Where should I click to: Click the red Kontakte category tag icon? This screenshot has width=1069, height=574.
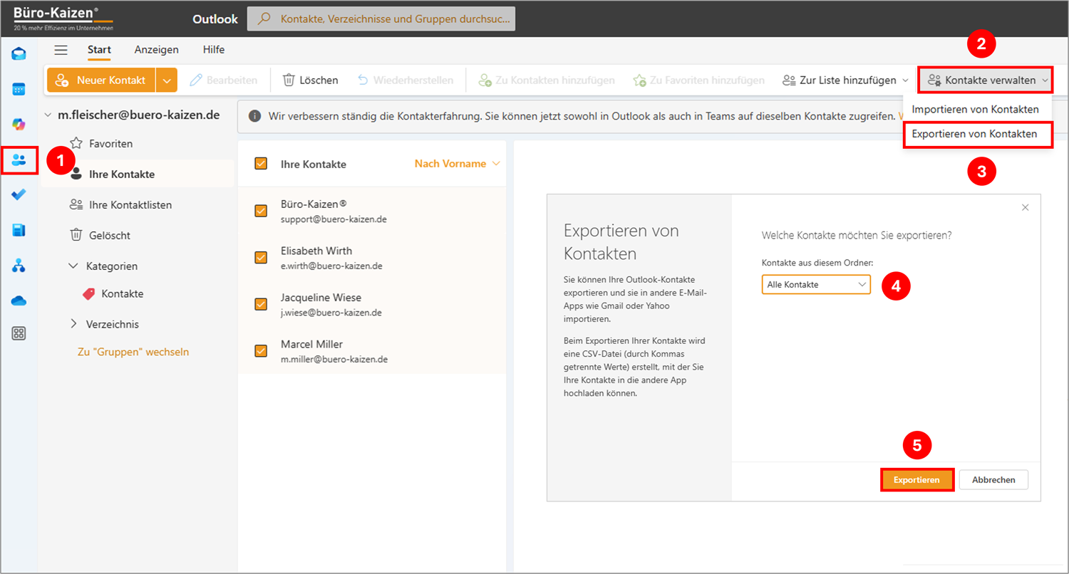tap(88, 293)
